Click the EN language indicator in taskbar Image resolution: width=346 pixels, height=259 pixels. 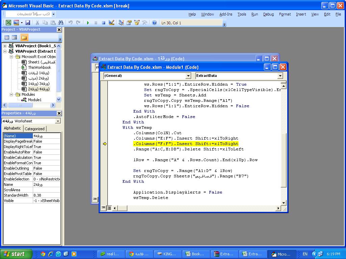pyautogui.click(x=305, y=254)
